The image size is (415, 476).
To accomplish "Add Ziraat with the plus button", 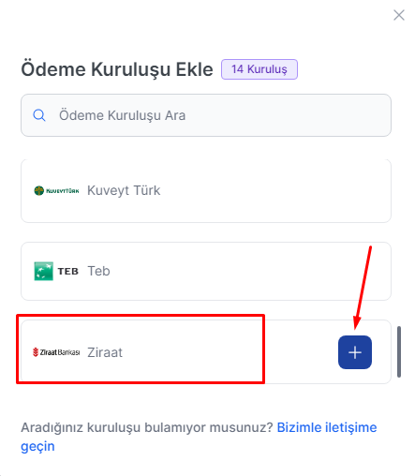I will click(355, 352).
